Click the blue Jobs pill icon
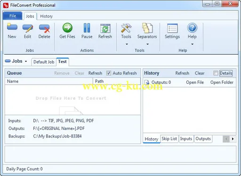This screenshot has width=241, height=176. (8, 61)
